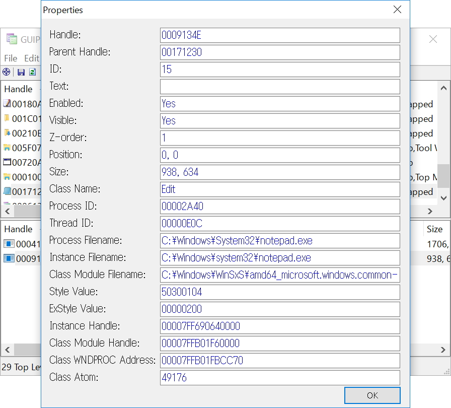Open the Edit menu
451x408 pixels.
click(x=32, y=58)
